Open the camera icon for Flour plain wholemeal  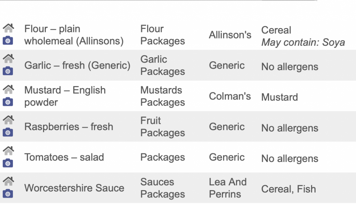8,41
